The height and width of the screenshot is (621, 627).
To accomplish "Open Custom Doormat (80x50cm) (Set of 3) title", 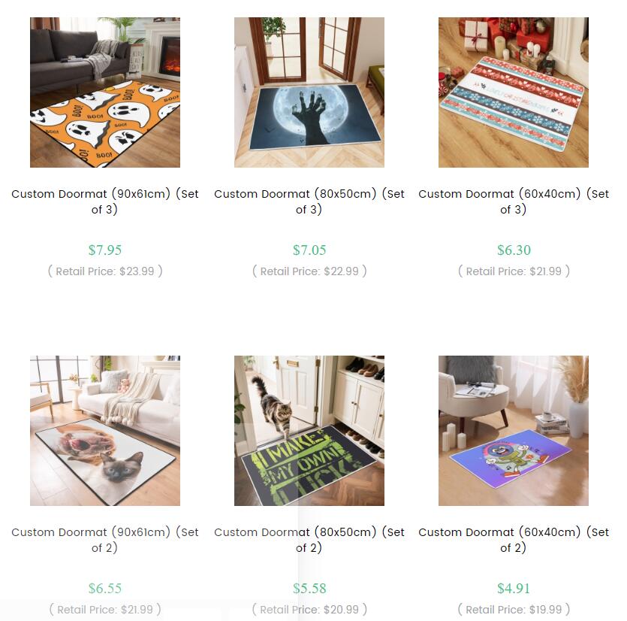I will pyautogui.click(x=309, y=201).
